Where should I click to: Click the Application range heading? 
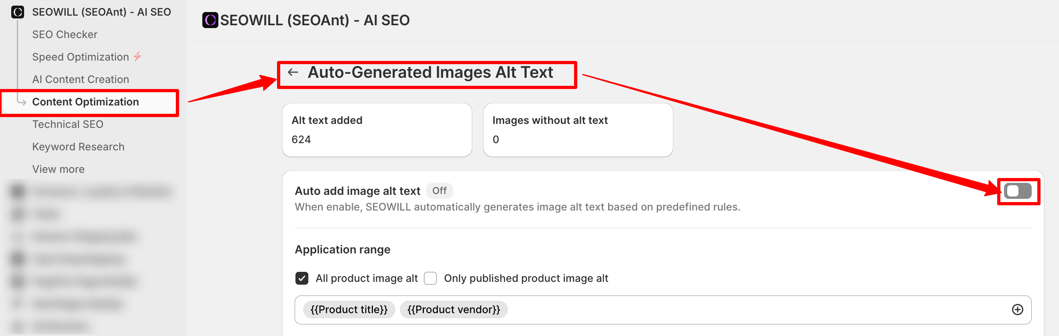coord(342,249)
